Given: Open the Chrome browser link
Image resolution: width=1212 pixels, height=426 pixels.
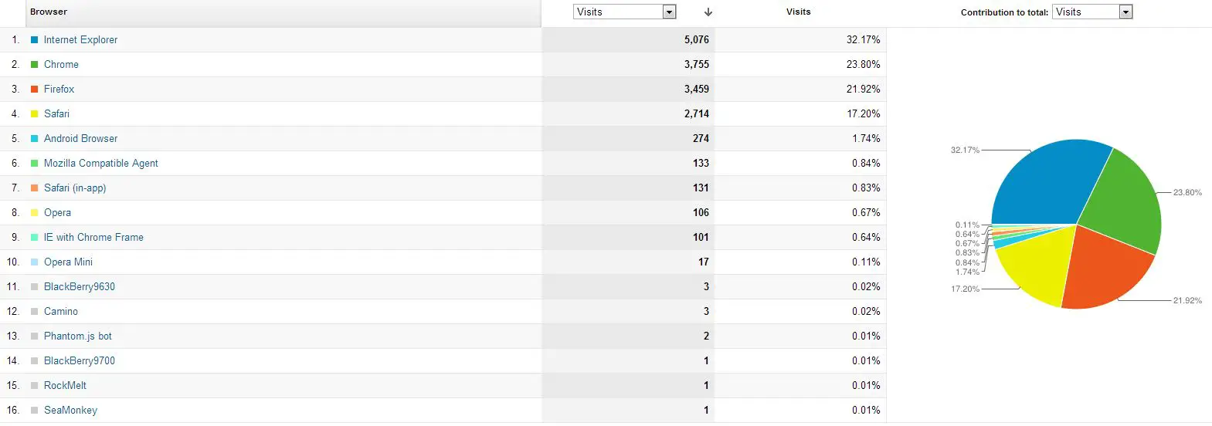Looking at the screenshot, I should (61, 64).
